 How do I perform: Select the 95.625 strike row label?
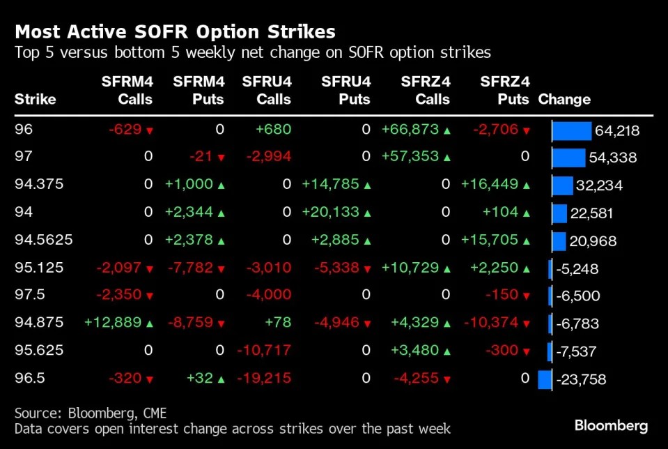[x=39, y=350]
